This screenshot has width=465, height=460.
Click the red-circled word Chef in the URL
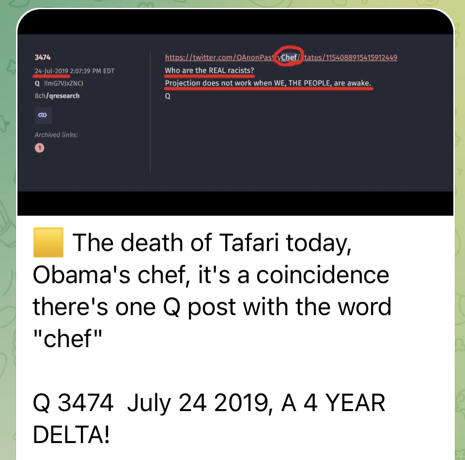tap(289, 58)
